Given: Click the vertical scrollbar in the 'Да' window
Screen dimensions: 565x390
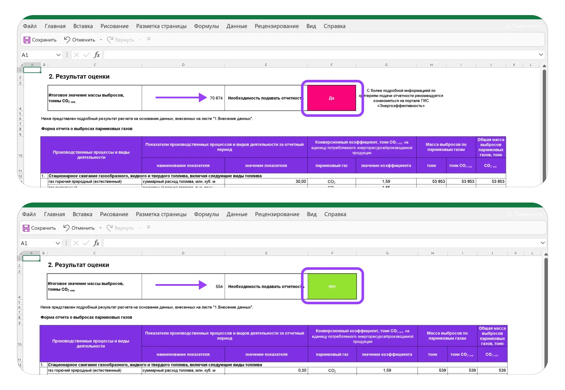Looking at the screenshot, I should 544,126.
